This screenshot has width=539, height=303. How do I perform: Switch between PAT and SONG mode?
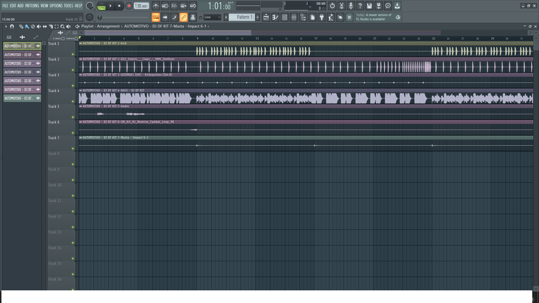click(102, 6)
